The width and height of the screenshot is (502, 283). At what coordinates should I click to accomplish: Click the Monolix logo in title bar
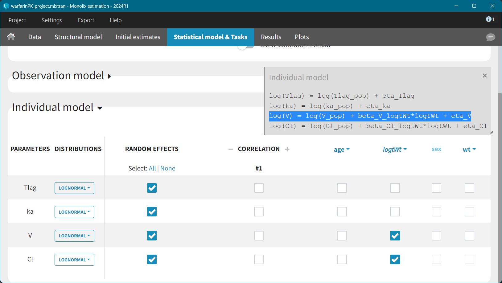pos(6,6)
